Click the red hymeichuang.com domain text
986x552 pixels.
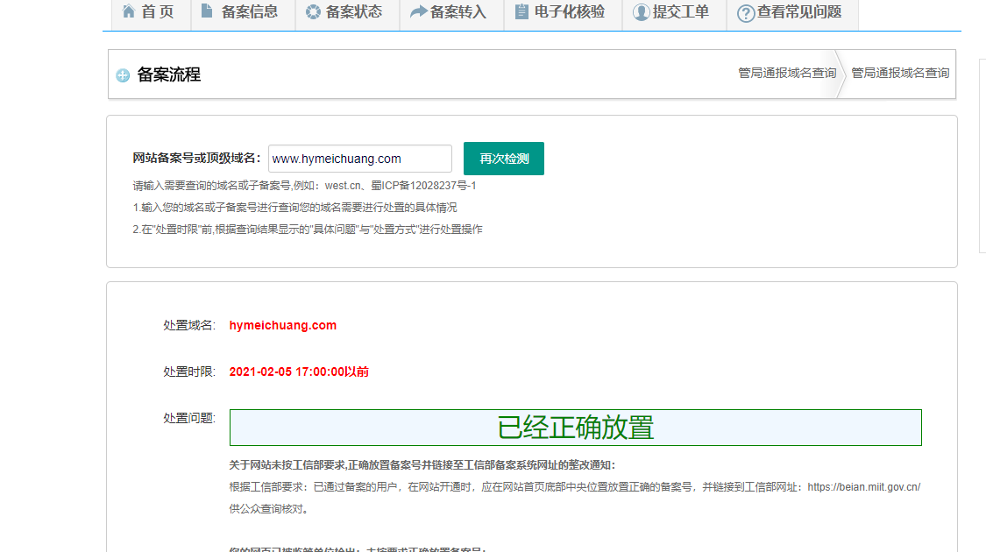pyautogui.click(x=282, y=325)
